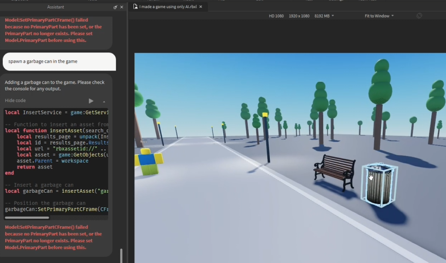Click the 'garbageCan:SetPrimaryPartCFrame' code line
The image size is (446, 263).
[56, 209]
